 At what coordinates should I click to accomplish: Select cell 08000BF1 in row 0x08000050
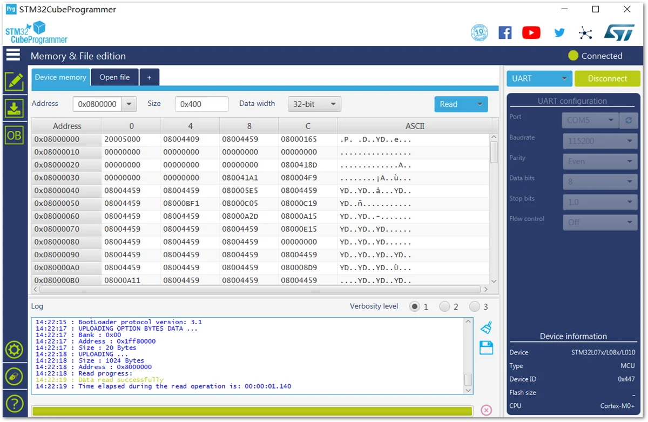click(x=190, y=204)
